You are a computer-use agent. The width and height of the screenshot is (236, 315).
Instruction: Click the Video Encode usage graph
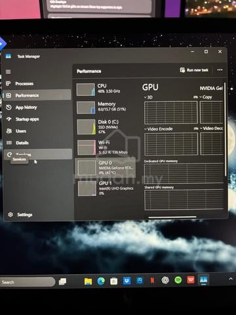(x=171, y=144)
